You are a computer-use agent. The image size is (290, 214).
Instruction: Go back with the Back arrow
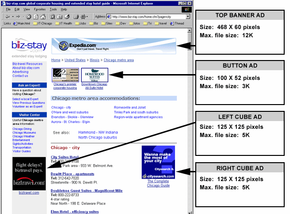(7, 17)
